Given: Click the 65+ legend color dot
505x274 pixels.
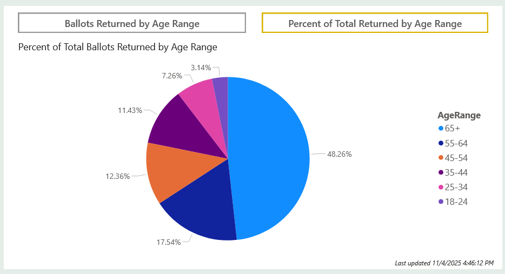Looking at the screenshot, I should pos(441,129).
